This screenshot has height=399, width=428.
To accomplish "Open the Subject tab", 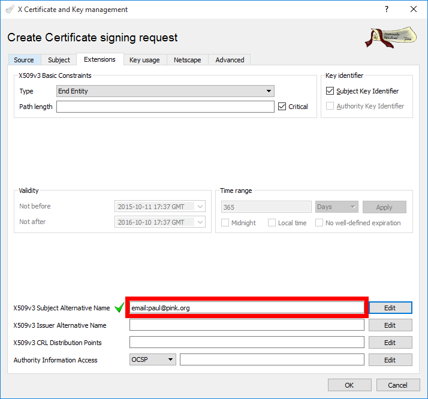I will [x=59, y=60].
